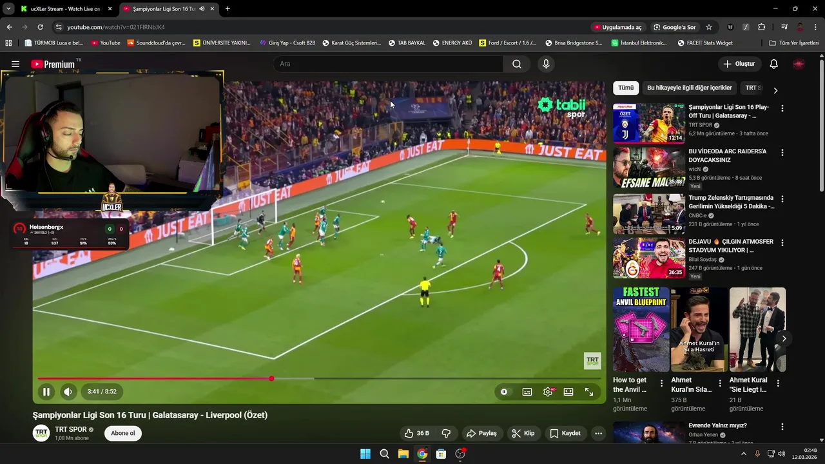Click the search magnifier button
Viewport: 825px width, 464px height.
[x=517, y=64]
